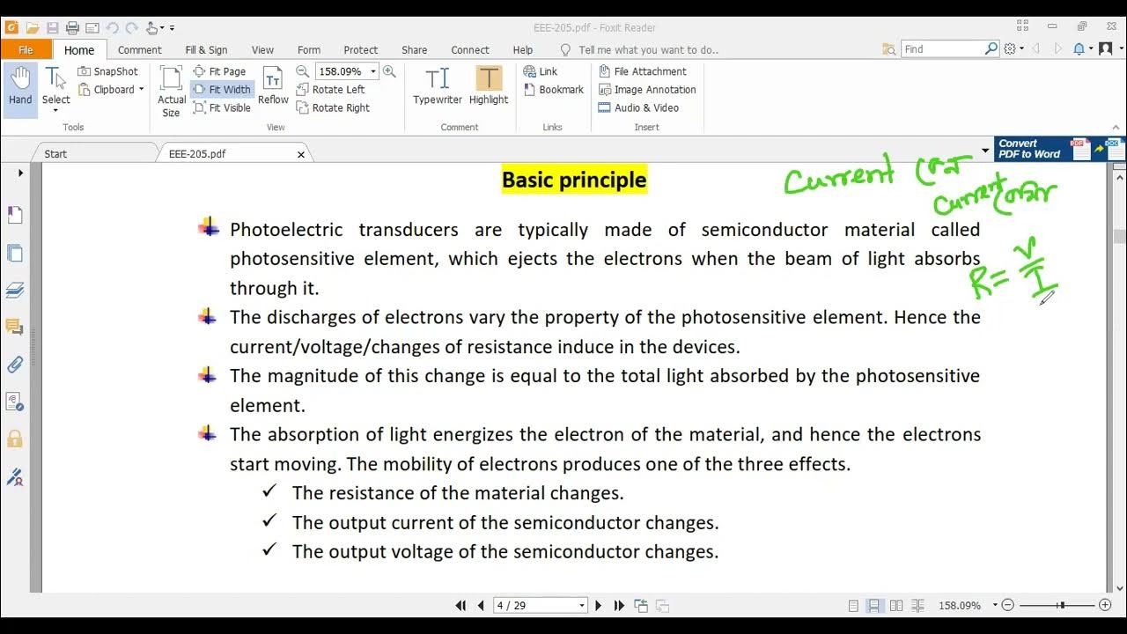Choose the Fit Visible view
This screenshot has height=634, width=1127.
[222, 107]
